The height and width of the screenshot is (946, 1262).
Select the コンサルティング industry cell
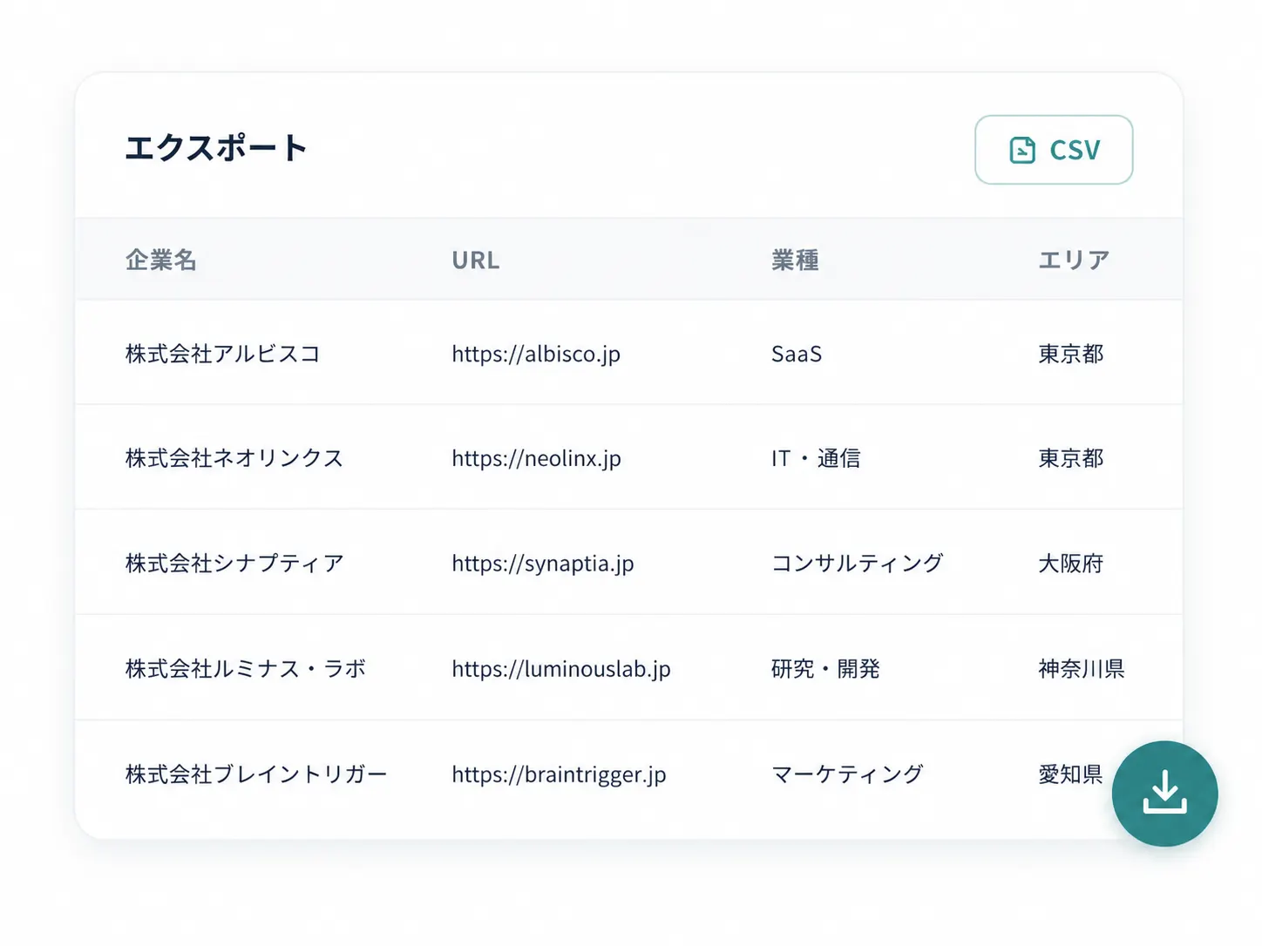(x=858, y=564)
